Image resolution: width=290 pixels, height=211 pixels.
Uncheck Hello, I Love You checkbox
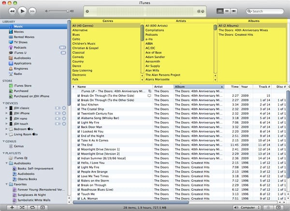79,163
